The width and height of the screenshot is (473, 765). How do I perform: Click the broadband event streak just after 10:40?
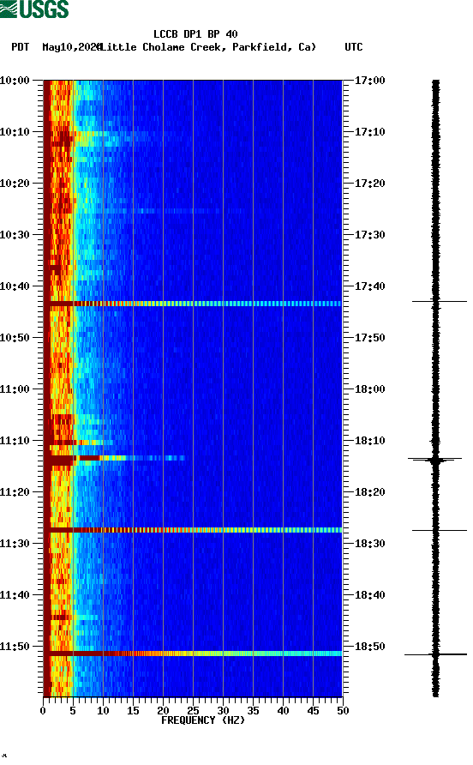pos(193,304)
